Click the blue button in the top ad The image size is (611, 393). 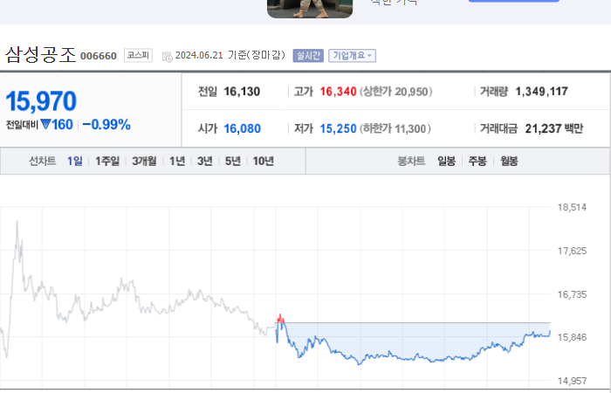(x=513, y=1)
